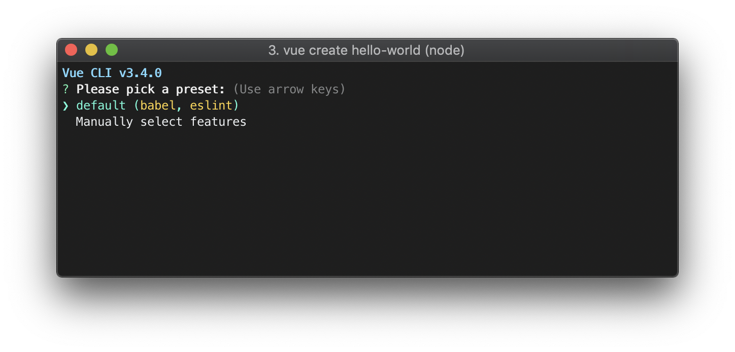Image resolution: width=735 pixels, height=352 pixels.
Task: Click the question mark prompt icon
Action: click(64, 89)
